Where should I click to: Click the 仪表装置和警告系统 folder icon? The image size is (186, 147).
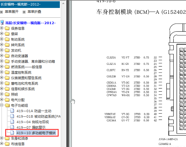7,78
